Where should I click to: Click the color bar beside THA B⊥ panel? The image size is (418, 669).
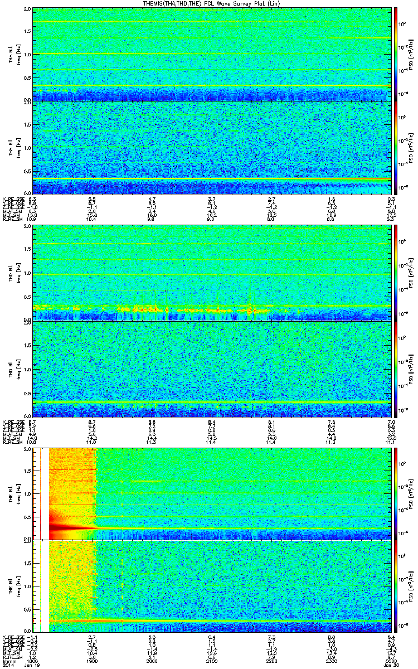(396, 54)
